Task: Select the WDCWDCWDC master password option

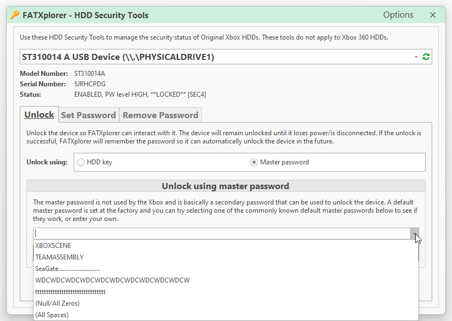Action: 112,280
